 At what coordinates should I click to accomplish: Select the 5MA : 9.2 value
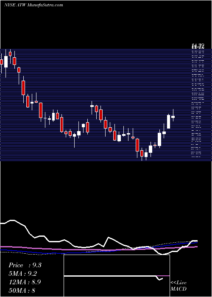pyautogui.click(x=23, y=274)
